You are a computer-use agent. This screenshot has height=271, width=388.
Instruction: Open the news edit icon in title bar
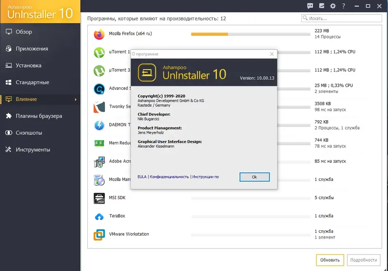322,6
